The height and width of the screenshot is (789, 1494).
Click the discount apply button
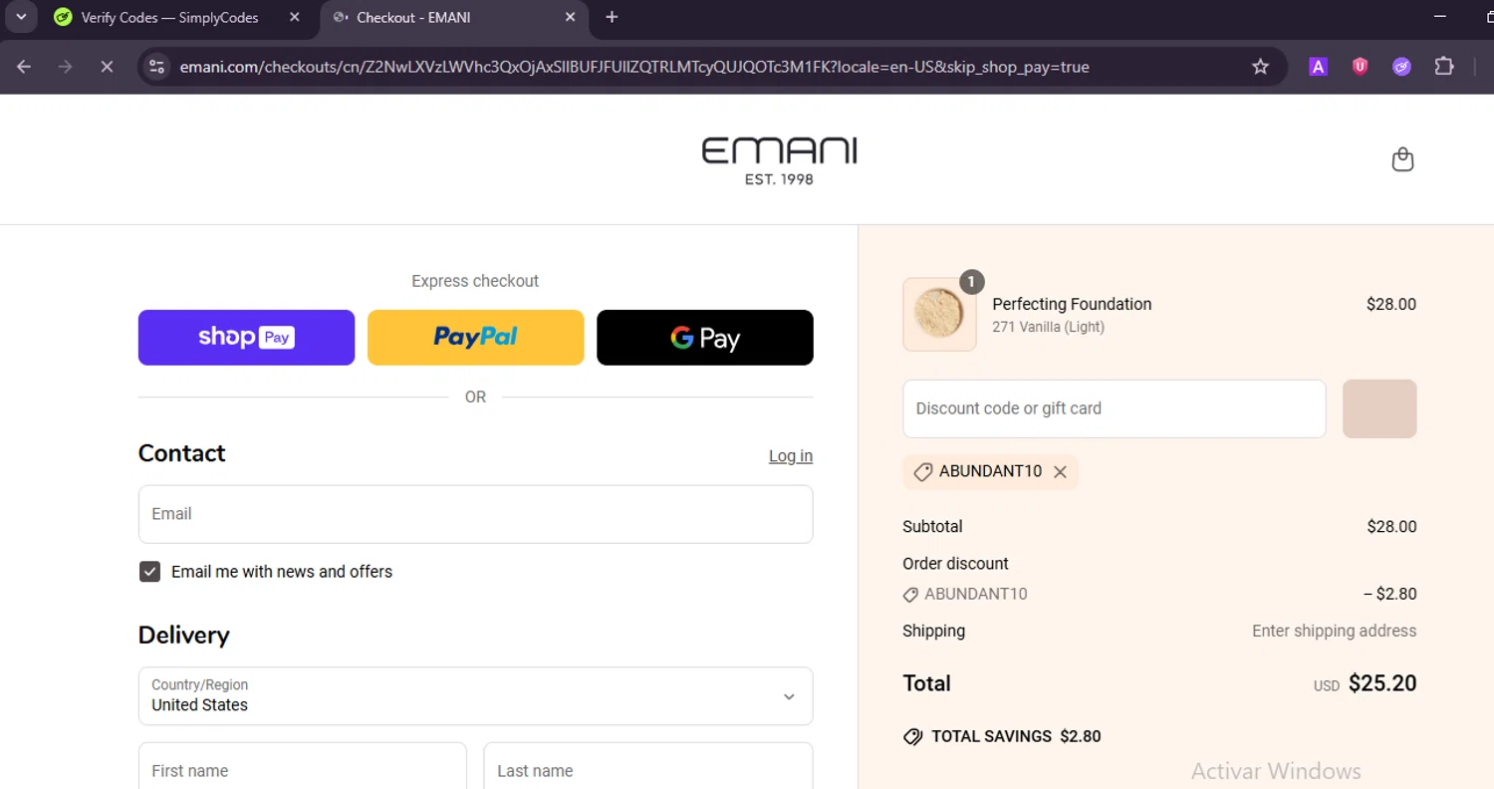[1379, 408]
